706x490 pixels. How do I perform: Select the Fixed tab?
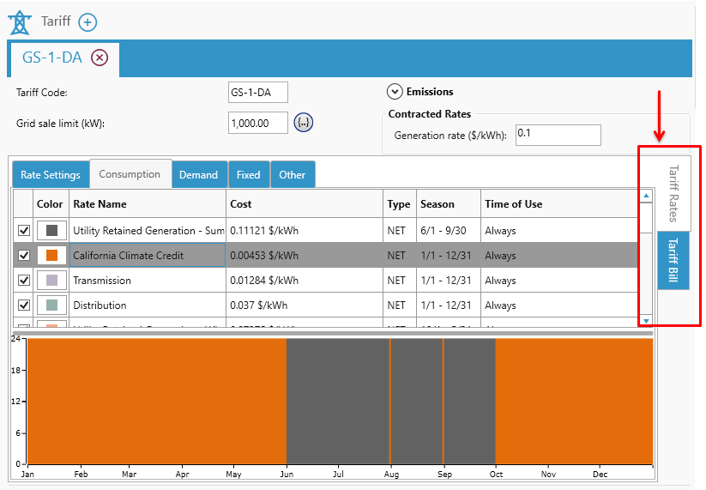click(x=248, y=175)
